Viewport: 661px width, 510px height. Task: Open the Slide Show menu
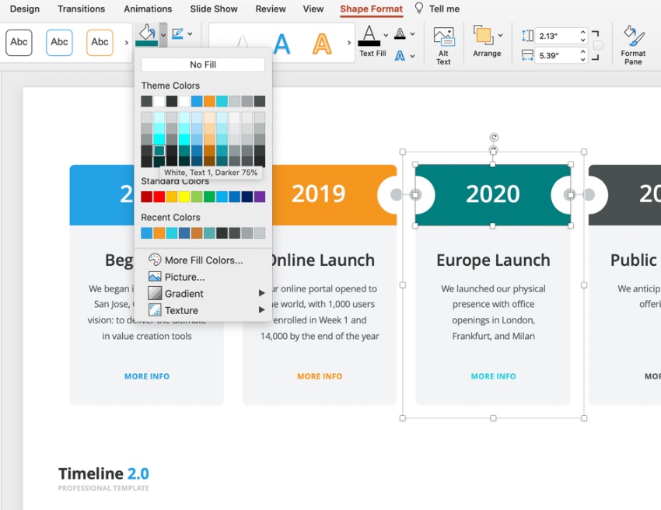(x=214, y=9)
